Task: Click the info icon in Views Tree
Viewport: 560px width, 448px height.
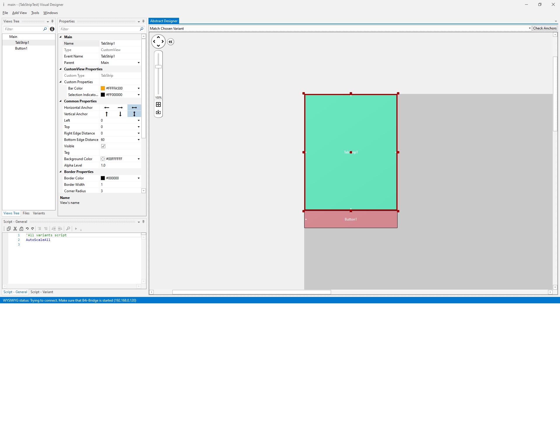Action: (x=52, y=29)
